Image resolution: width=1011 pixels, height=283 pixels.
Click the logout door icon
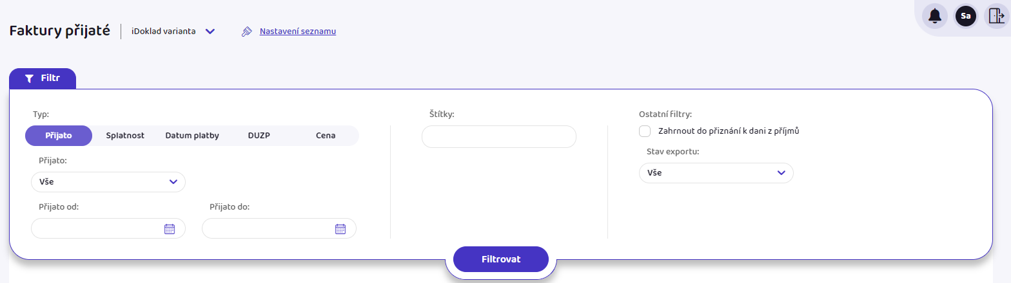pos(996,16)
